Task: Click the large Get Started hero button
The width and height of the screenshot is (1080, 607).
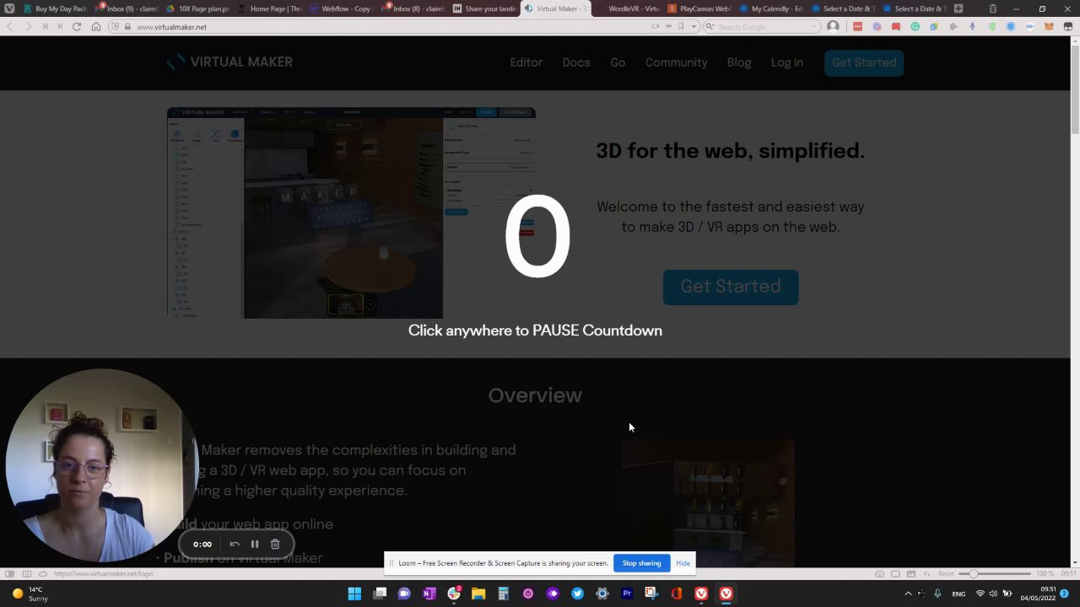Action: point(731,287)
